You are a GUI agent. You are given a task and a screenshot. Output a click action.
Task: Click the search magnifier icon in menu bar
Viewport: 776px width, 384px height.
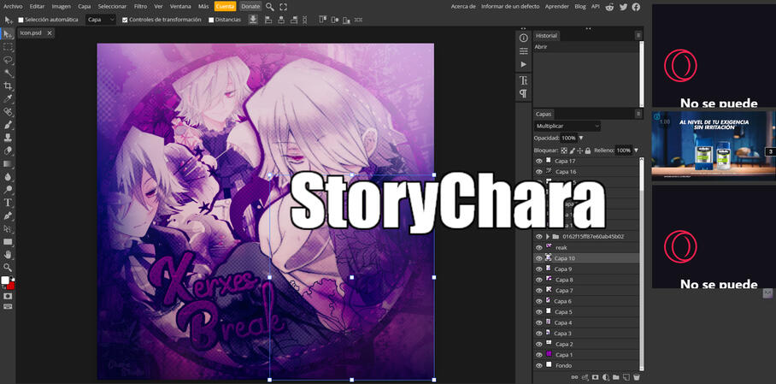click(x=270, y=7)
